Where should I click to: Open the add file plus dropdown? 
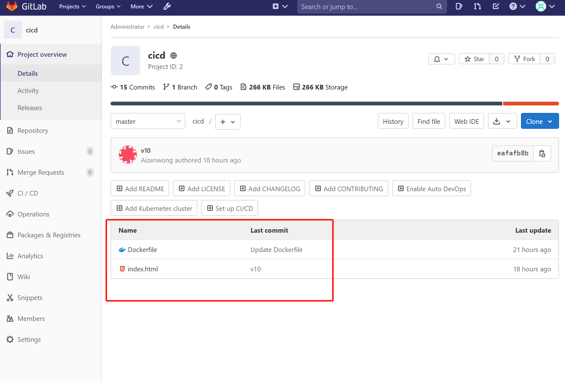[x=228, y=122]
